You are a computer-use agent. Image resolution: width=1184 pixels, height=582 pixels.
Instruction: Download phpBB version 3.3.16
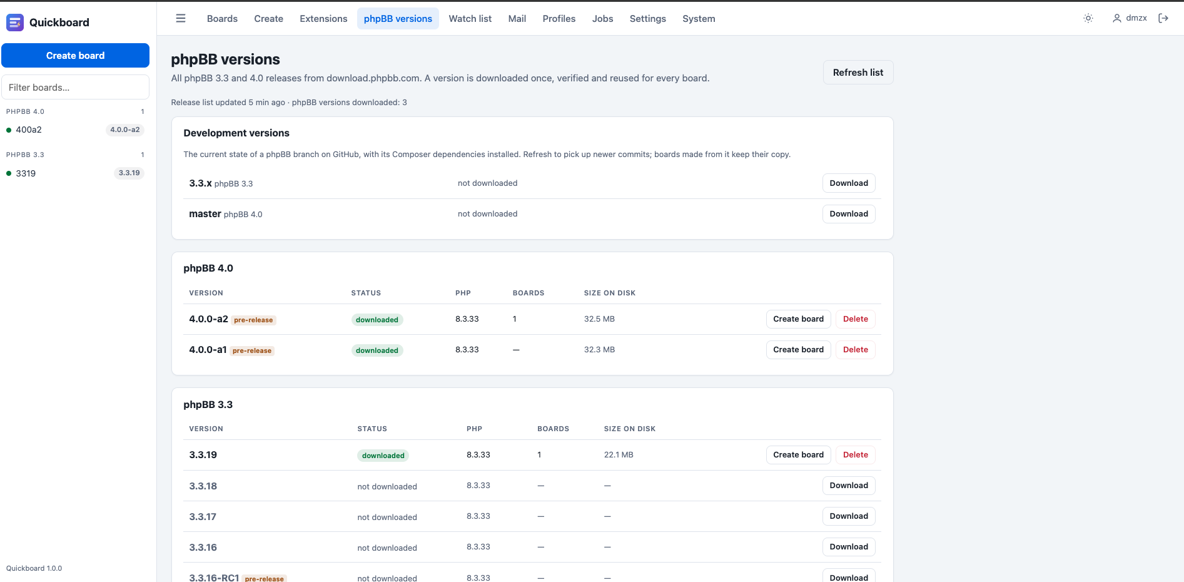point(849,547)
